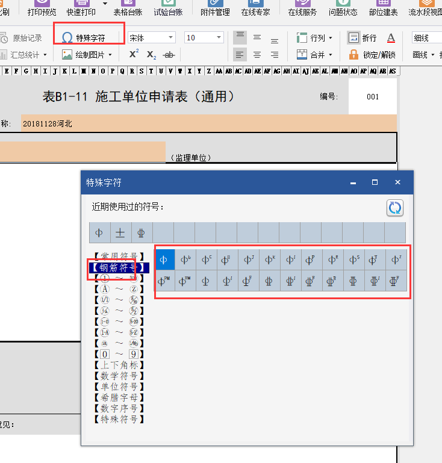Select 【数学符号】 category
This screenshot has height=463, width=442.
click(x=119, y=376)
